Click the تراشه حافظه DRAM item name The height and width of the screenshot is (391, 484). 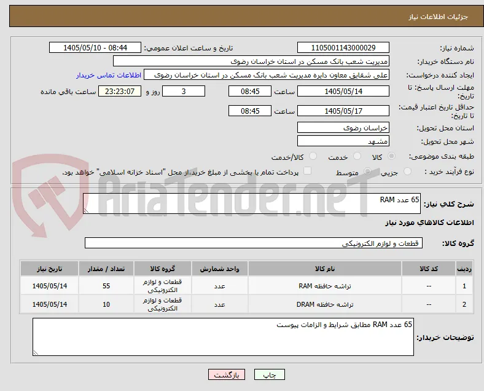click(x=325, y=304)
